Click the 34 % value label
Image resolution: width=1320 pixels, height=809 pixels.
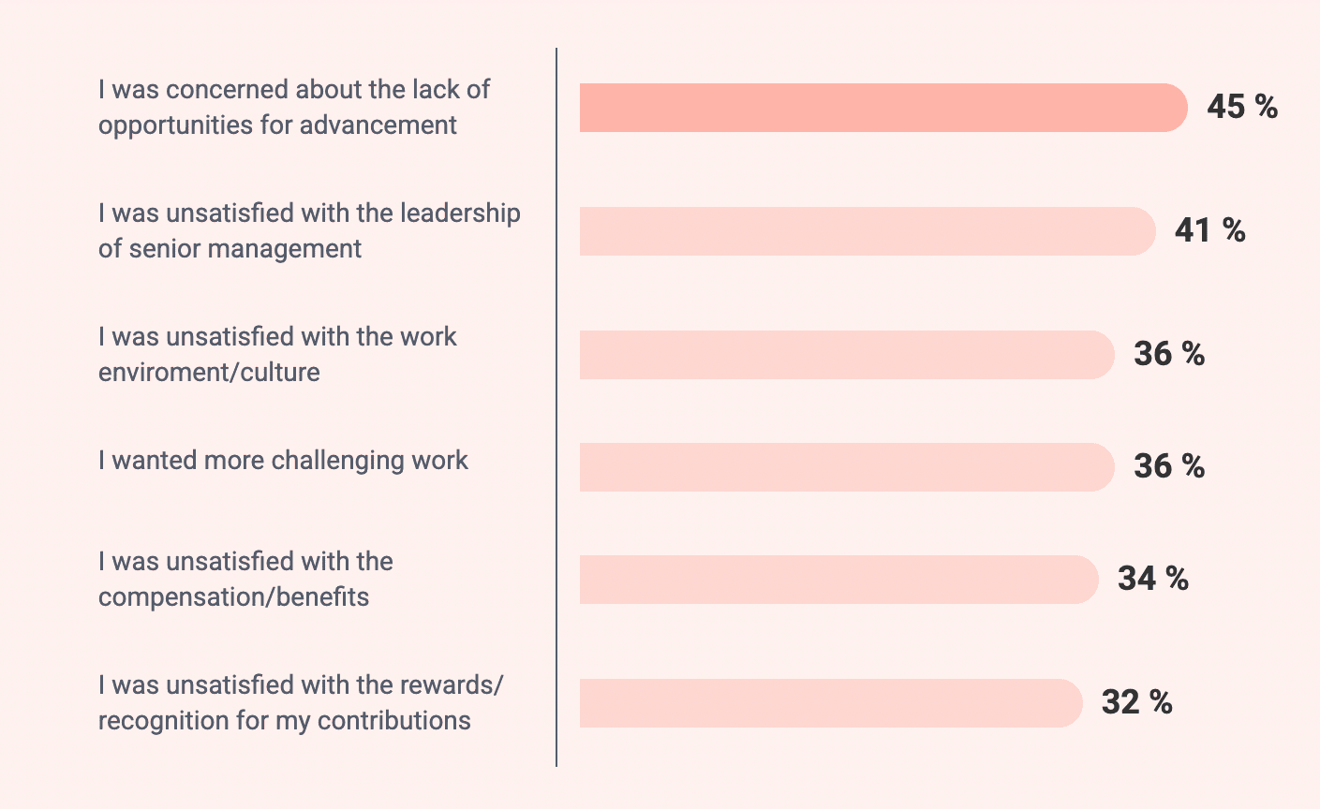(x=1153, y=580)
